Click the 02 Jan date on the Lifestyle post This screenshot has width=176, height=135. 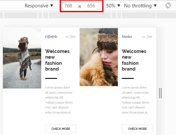70,37
